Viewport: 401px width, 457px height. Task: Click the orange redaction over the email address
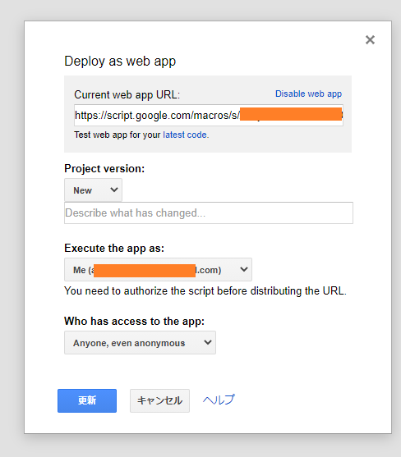click(x=145, y=271)
